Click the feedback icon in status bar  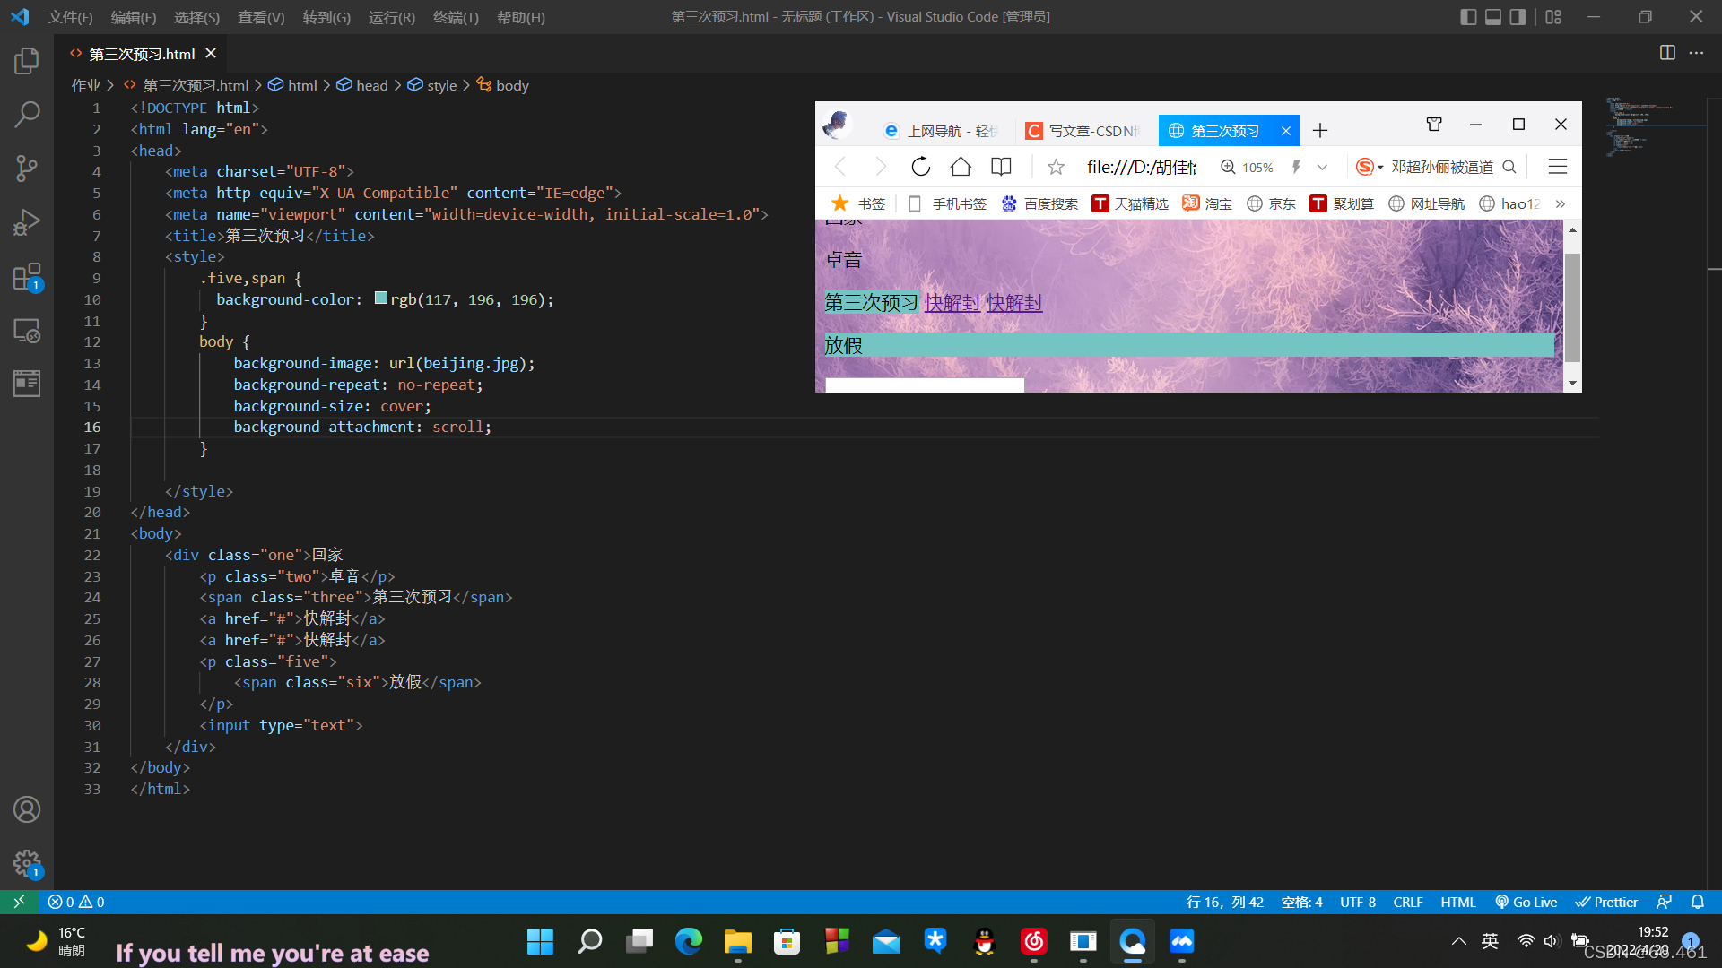[x=1664, y=902]
